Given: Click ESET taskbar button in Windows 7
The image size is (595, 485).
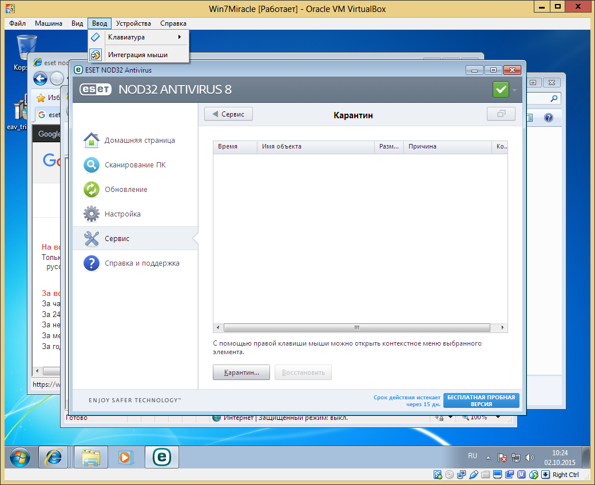Looking at the screenshot, I should pyautogui.click(x=162, y=457).
